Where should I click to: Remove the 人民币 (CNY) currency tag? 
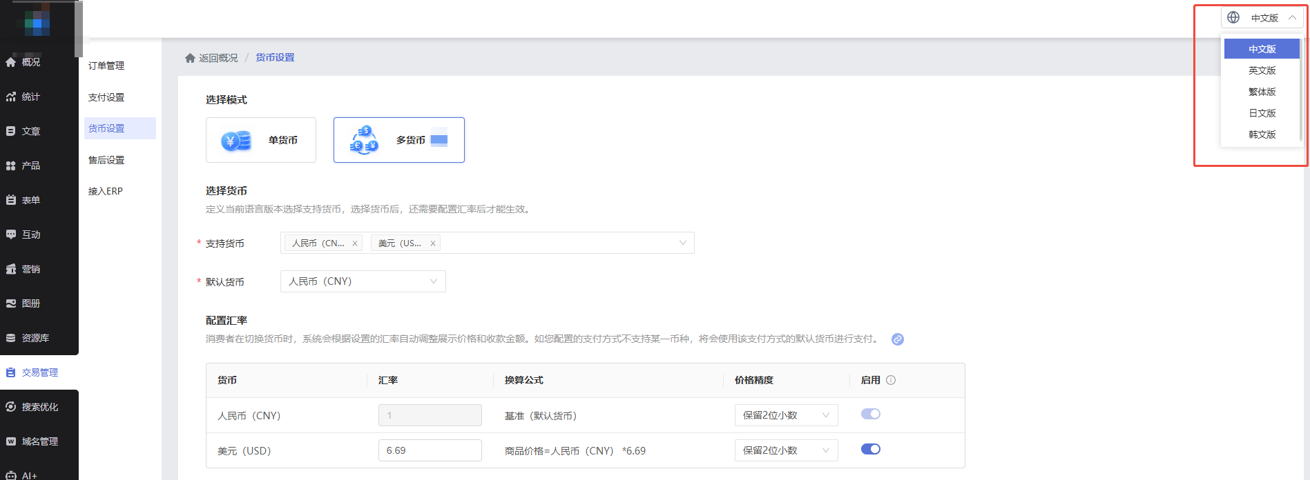click(x=355, y=243)
